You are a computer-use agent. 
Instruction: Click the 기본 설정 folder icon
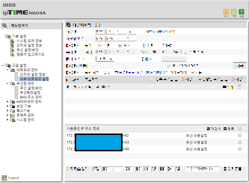[8, 36]
